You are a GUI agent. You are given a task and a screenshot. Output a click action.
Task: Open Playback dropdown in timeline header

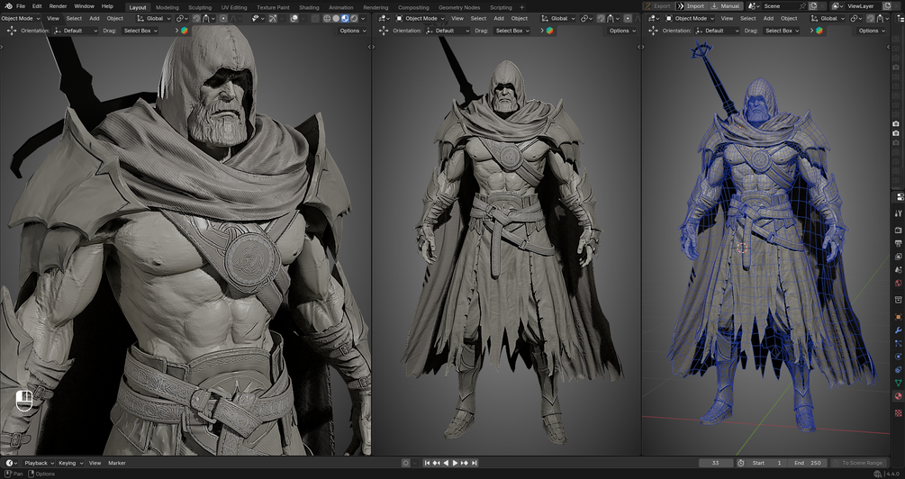click(x=39, y=463)
